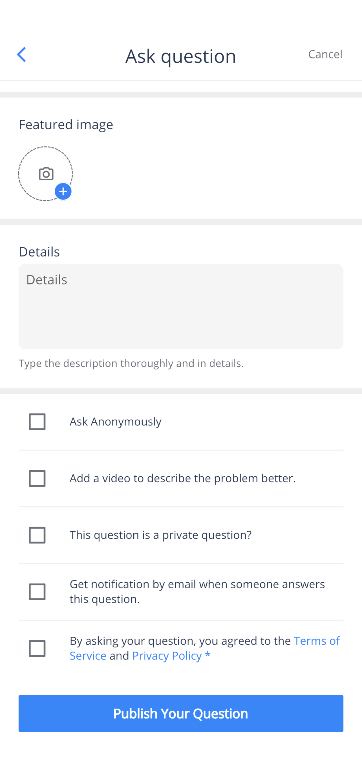
Task: Tap the camera icon for featured image
Action: 46,174
